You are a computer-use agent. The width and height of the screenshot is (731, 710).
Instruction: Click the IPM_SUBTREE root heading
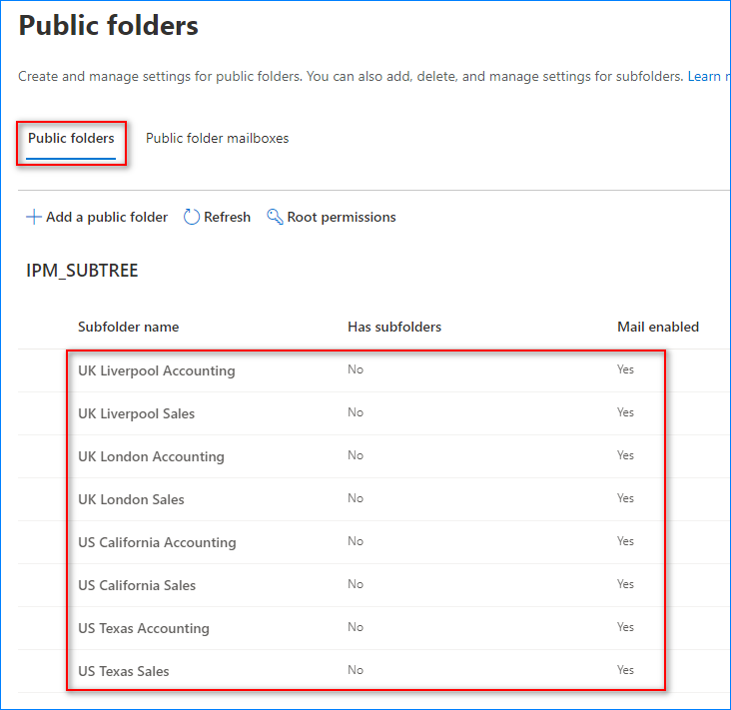point(82,271)
